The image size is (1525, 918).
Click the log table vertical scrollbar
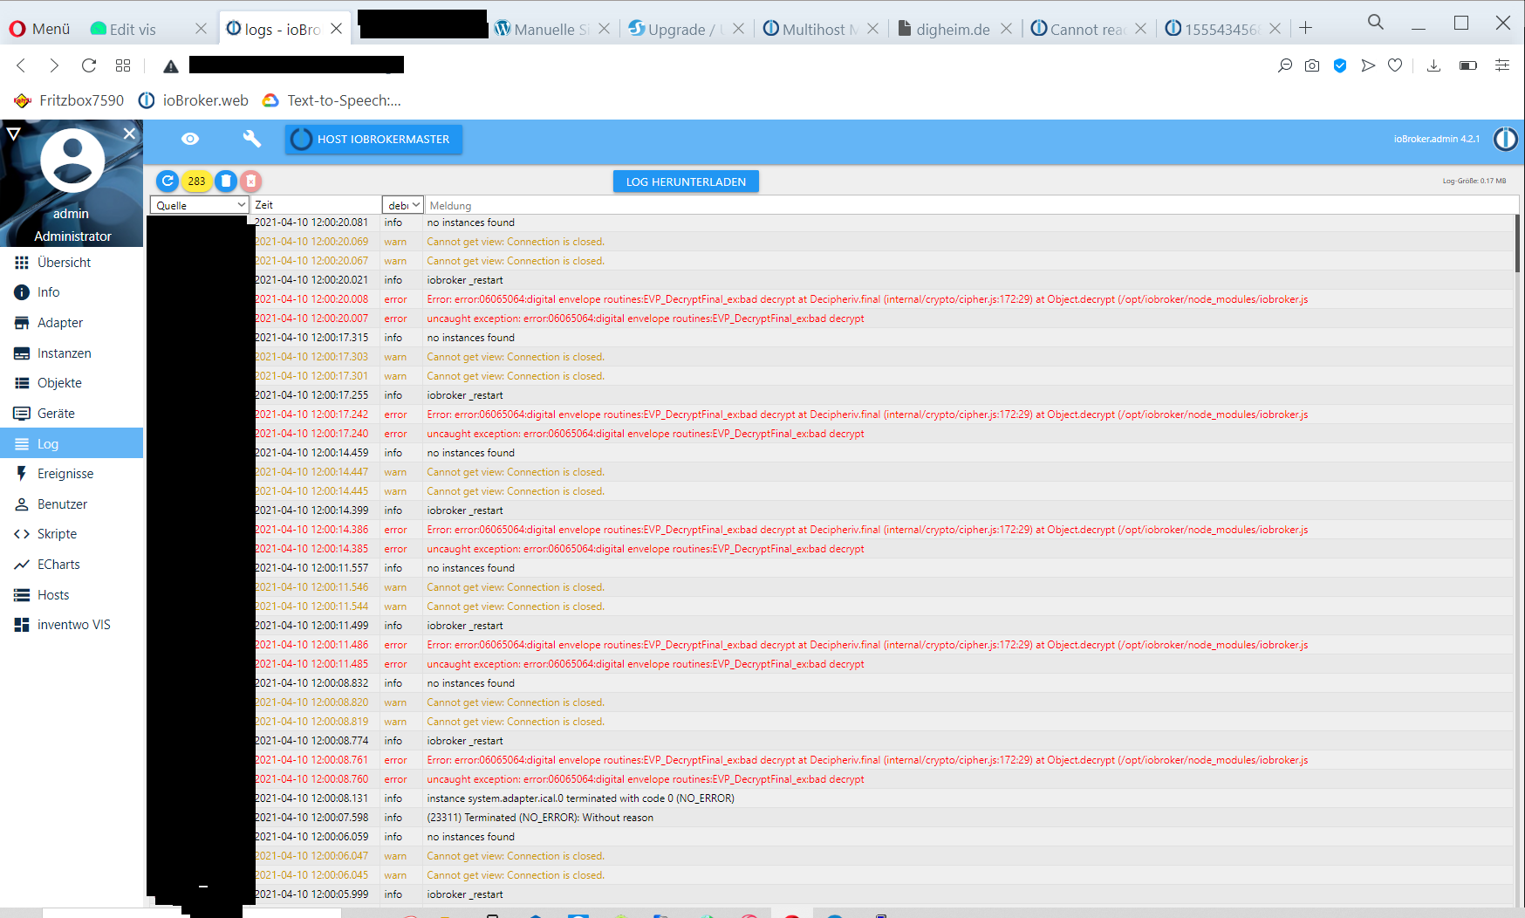click(1518, 244)
